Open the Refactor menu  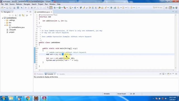tap(19, 4)
